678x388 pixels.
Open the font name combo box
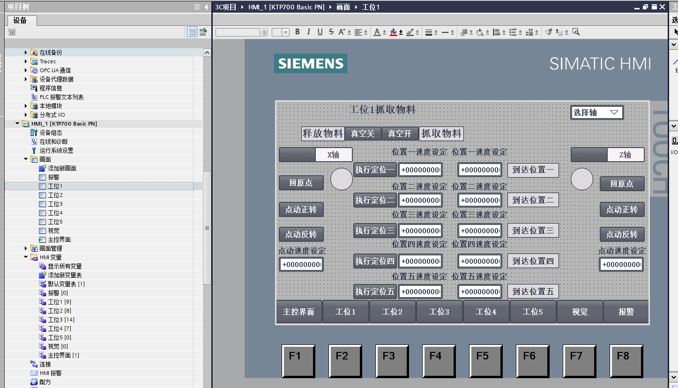click(241, 32)
